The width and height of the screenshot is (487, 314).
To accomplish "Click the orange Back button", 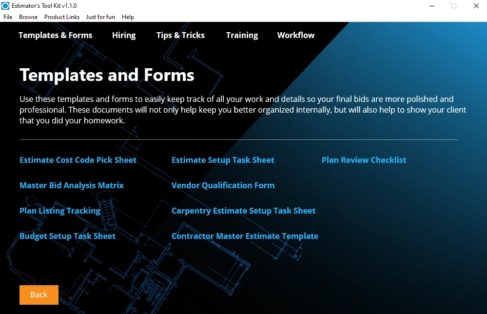I will tap(39, 295).
